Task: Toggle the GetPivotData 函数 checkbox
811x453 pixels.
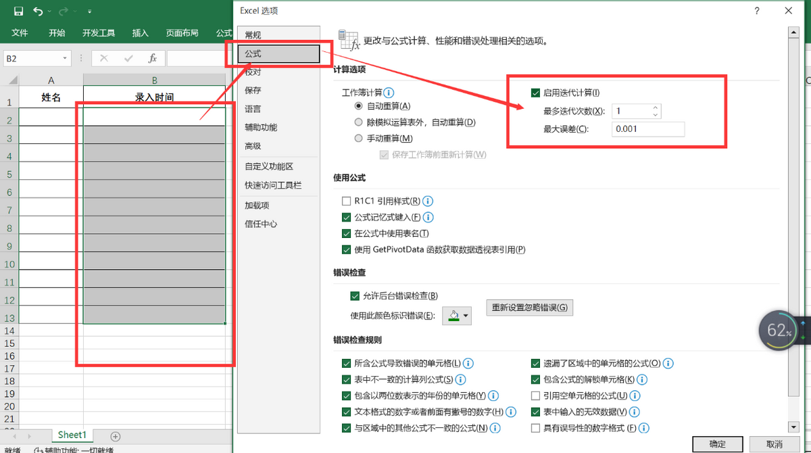Action: (x=347, y=249)
